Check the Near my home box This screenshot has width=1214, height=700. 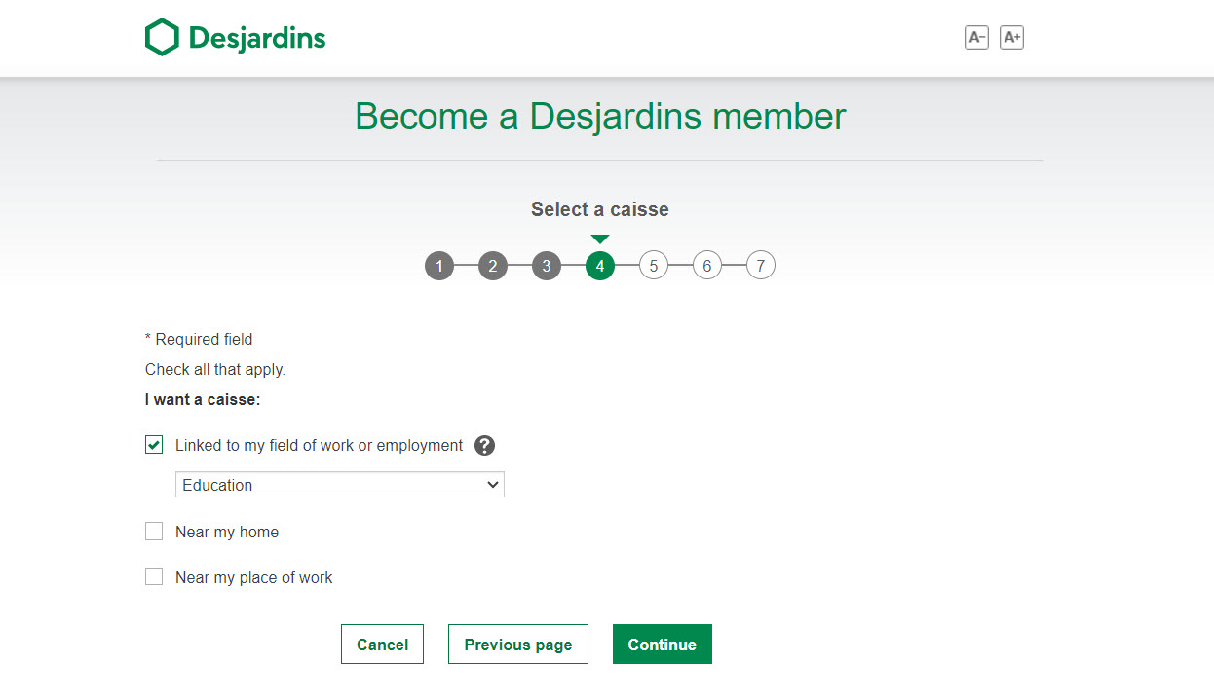(154, 531)
